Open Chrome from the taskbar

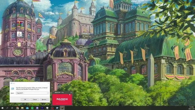tap(17, 108)
